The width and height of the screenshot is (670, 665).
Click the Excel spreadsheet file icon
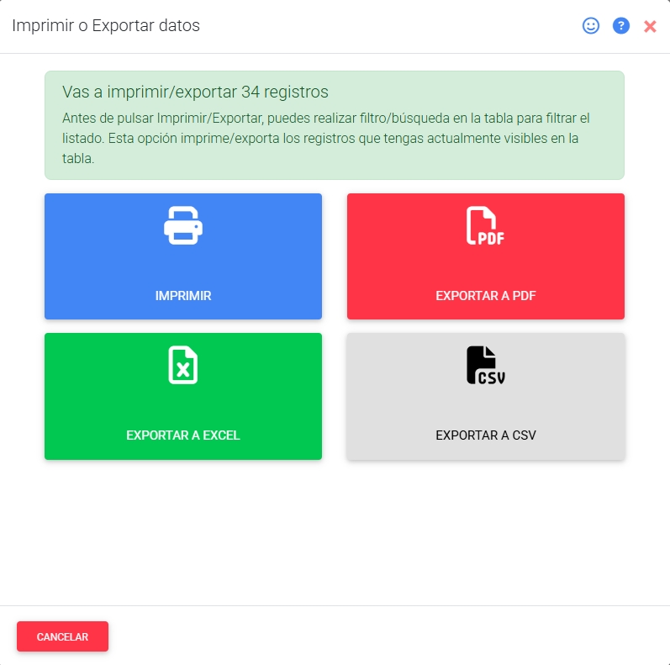point(183,365)
